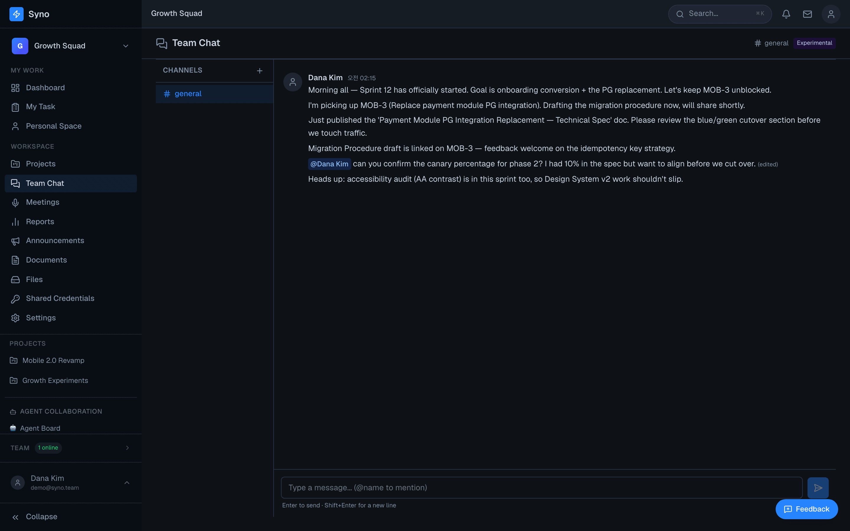Click the Growth Squad breadcrumb title
This screenshot has height=531, width=850.
pos(177,13)
